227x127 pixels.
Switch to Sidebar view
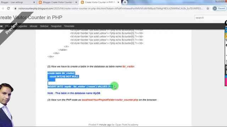pos(44,26)
